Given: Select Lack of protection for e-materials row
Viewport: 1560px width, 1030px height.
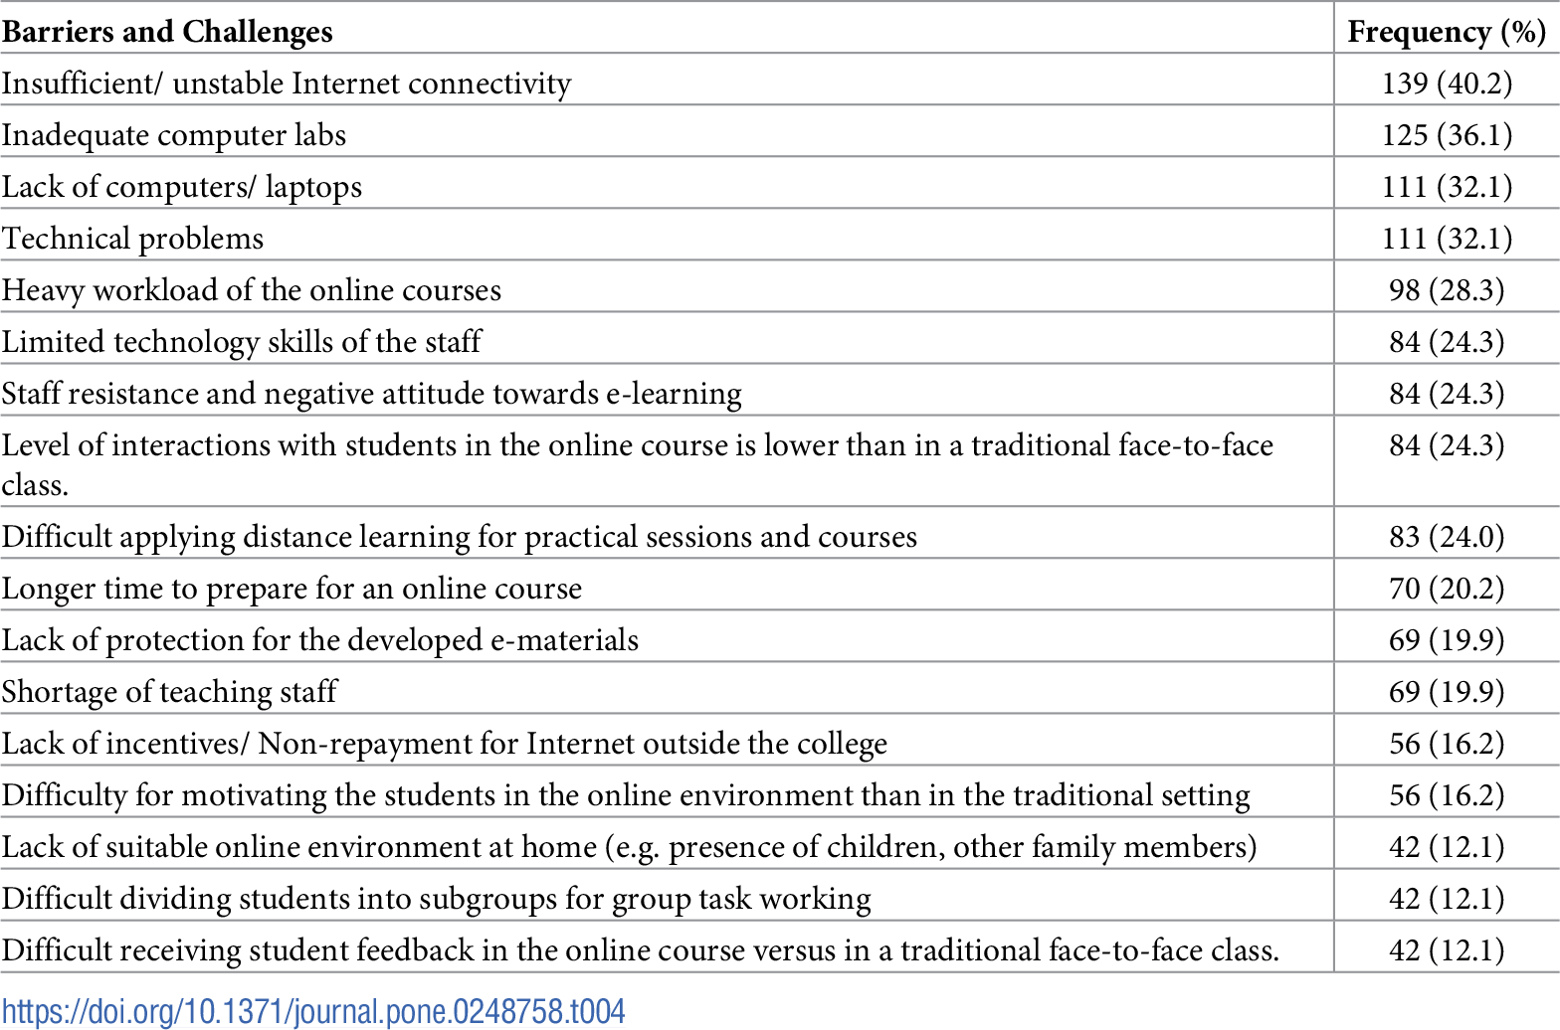Looking at the screenshot, I should 780,640.
